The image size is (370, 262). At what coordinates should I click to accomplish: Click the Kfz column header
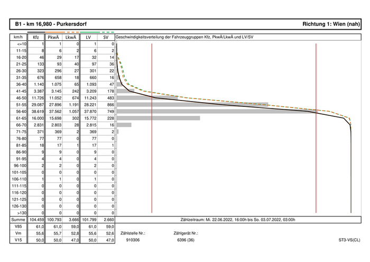coord(36,38)
